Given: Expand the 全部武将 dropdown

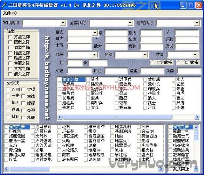Looking at the screenshot, I should click(x=130, y=23).
